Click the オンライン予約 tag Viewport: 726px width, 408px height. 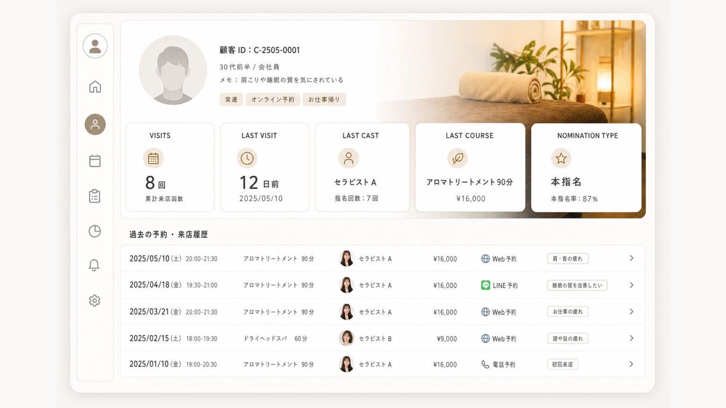(x=273, y=100)
